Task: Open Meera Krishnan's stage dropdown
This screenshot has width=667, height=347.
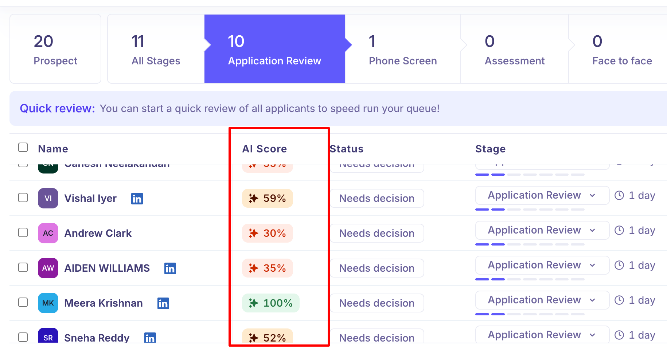Action: pos(542,300)
